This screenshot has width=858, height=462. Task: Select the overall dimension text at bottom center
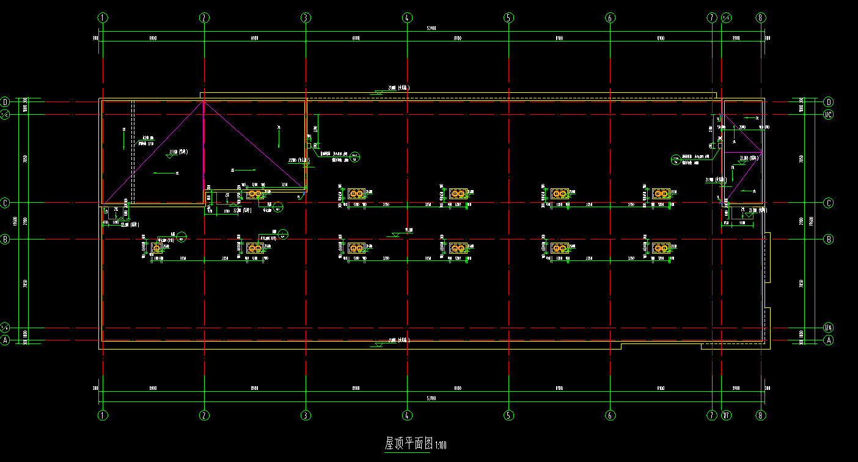[431, 398]
